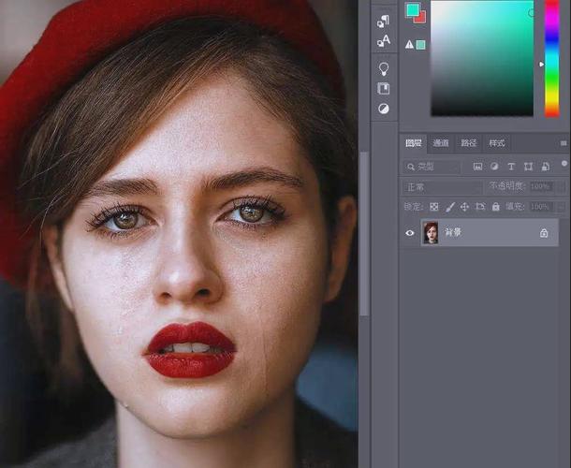Open the Character panel icon
This screenshot has height=468, width=571.
tap(384, 41)
